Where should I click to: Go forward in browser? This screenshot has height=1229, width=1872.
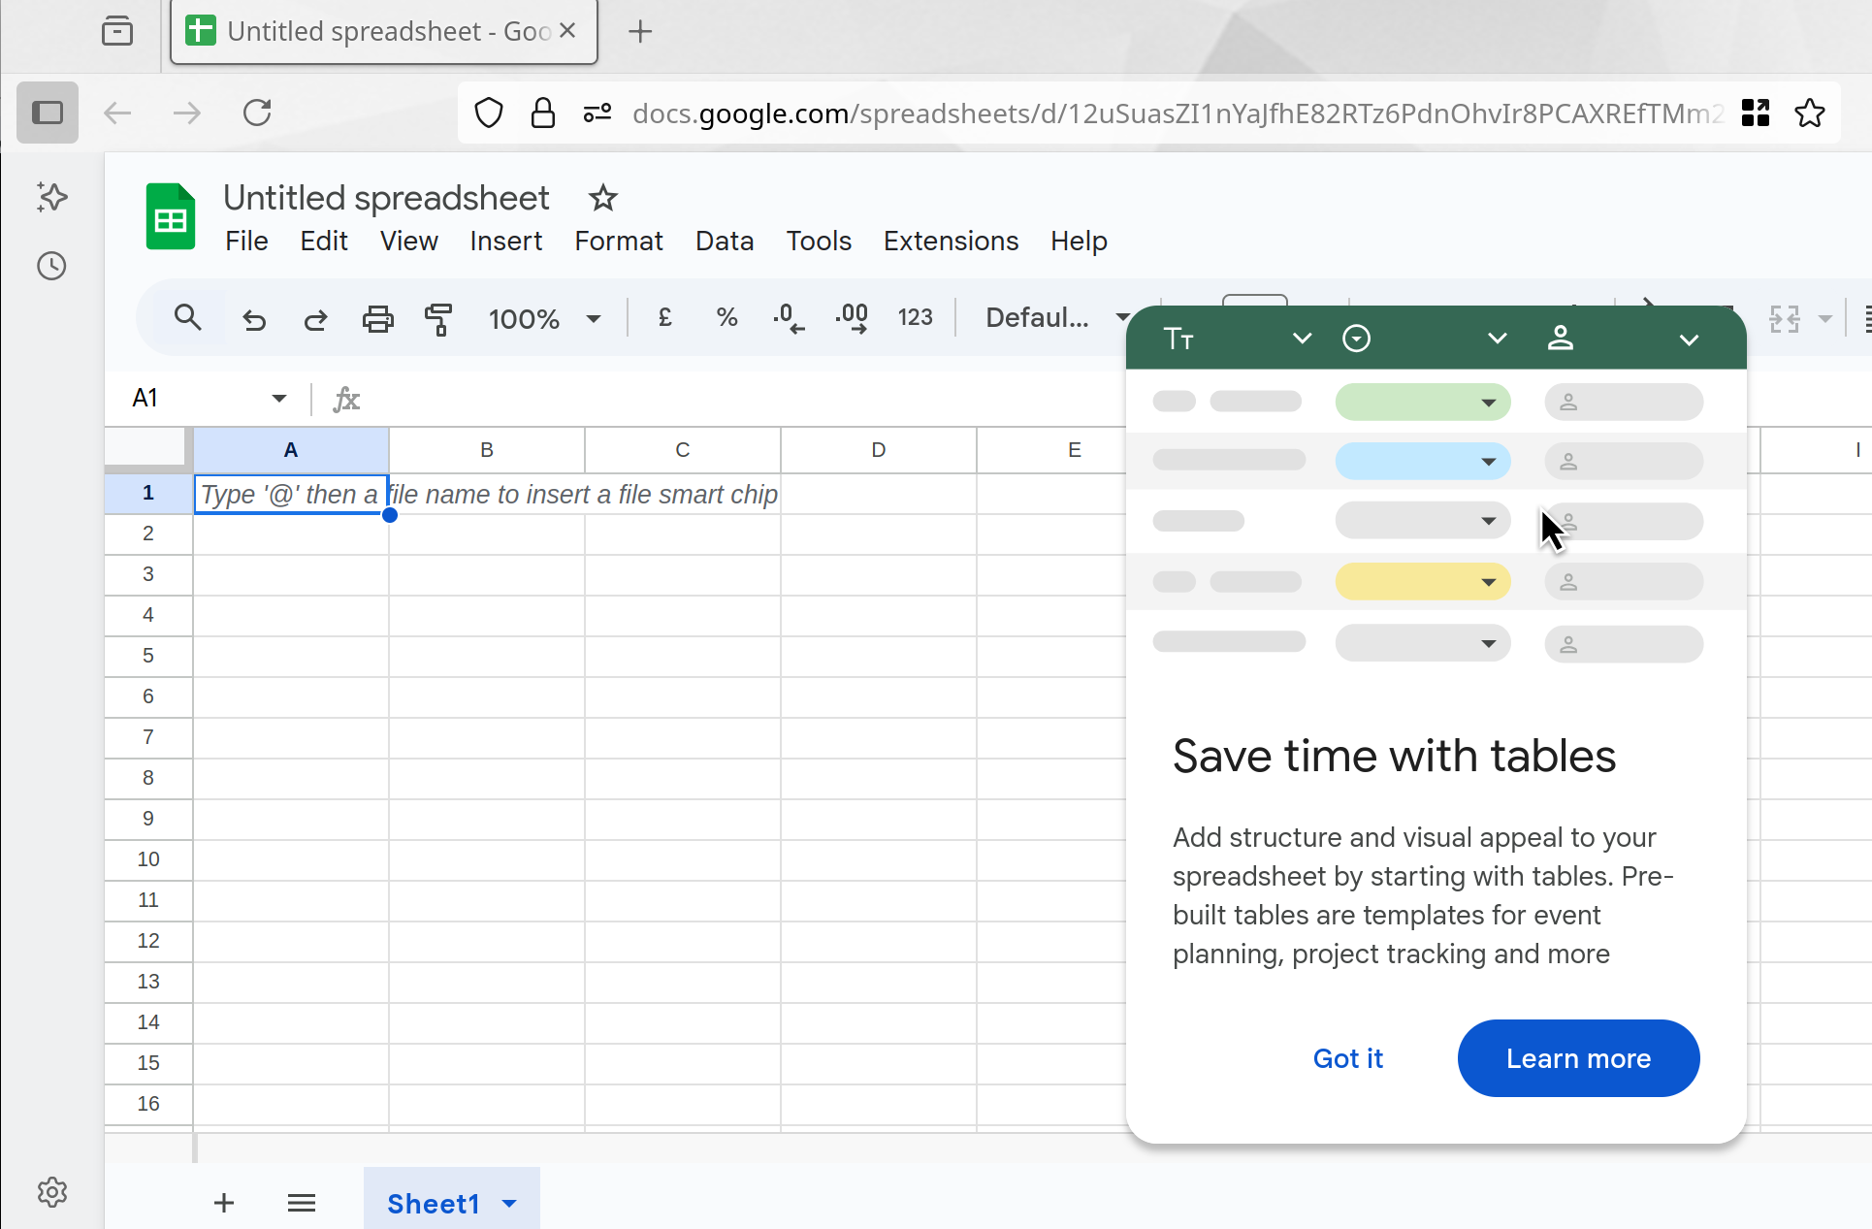tap(187, 113)
